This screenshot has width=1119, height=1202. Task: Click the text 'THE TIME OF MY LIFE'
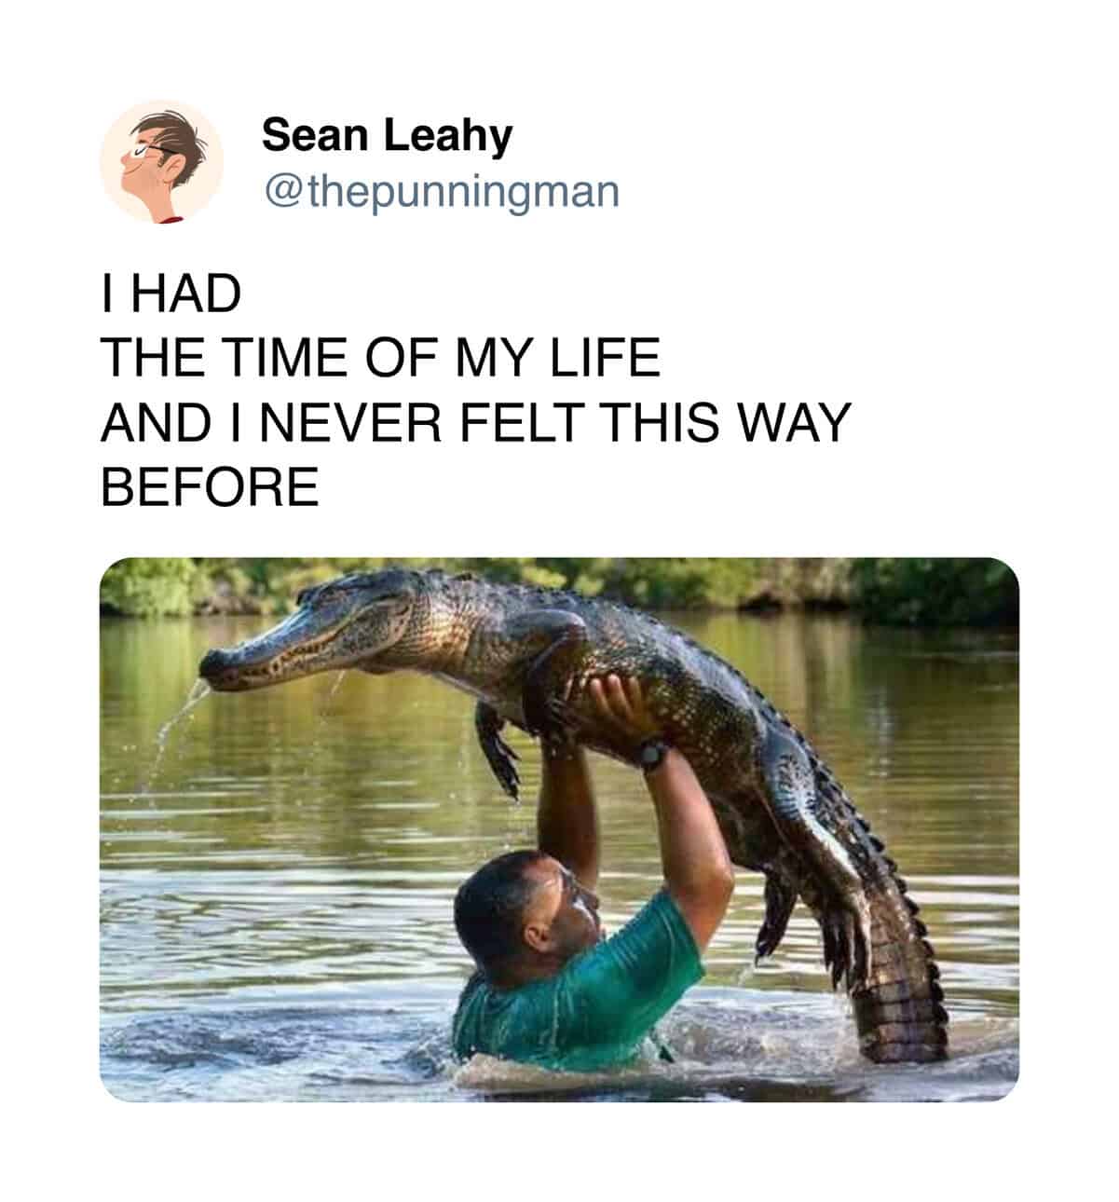[x=380, y=359]
